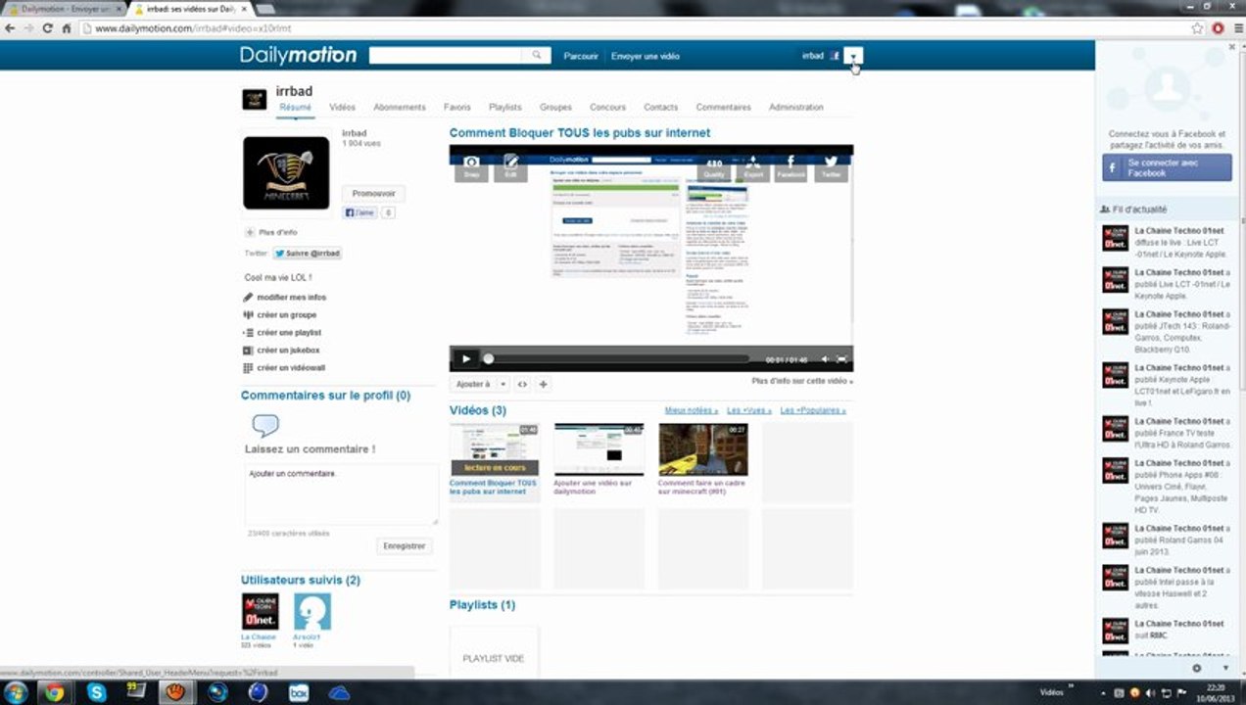1246x705 pixels.
Task: Click the plus button below the video
Action: coord(543,385)
